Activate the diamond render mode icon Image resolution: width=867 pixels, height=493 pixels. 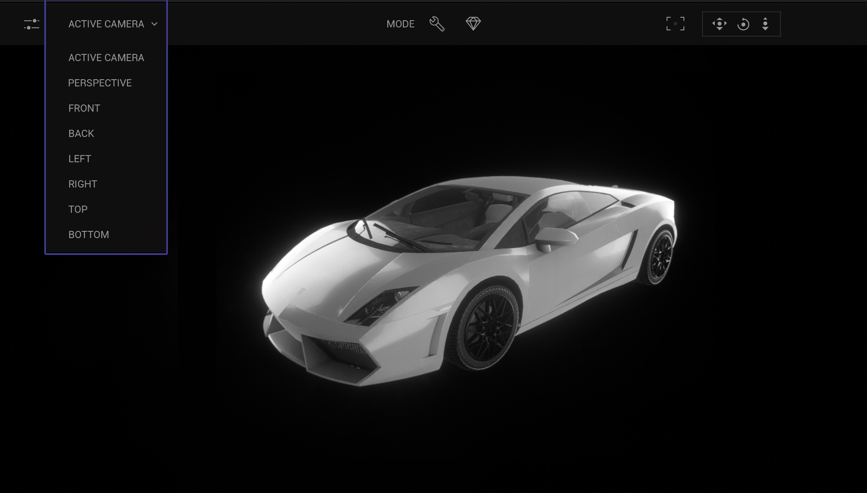pyautogui.click(x=473, y=24)
